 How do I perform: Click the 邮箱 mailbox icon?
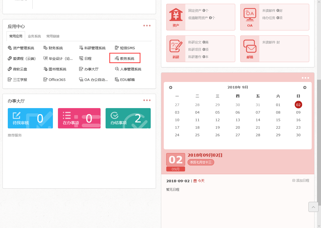[250, 49]
